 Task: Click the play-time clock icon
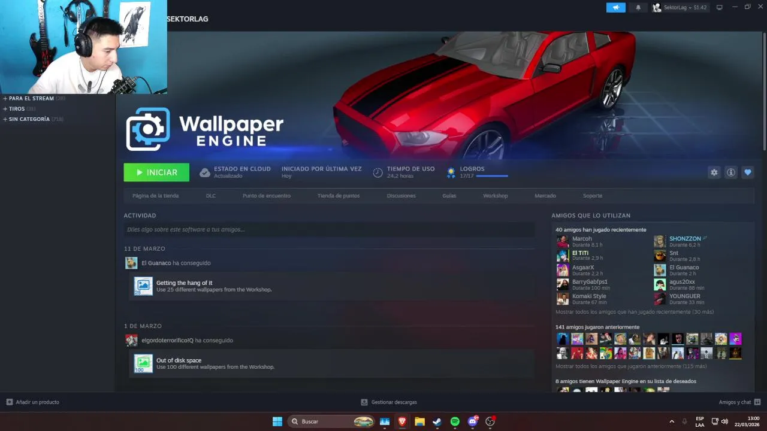[378, 172]
